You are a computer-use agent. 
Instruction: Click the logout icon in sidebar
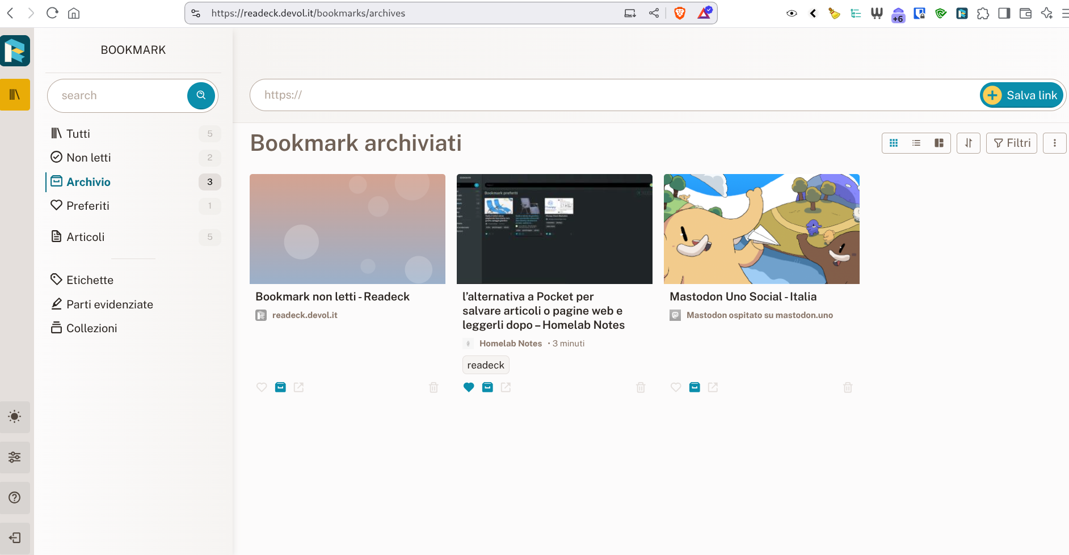tap(15, 537)
